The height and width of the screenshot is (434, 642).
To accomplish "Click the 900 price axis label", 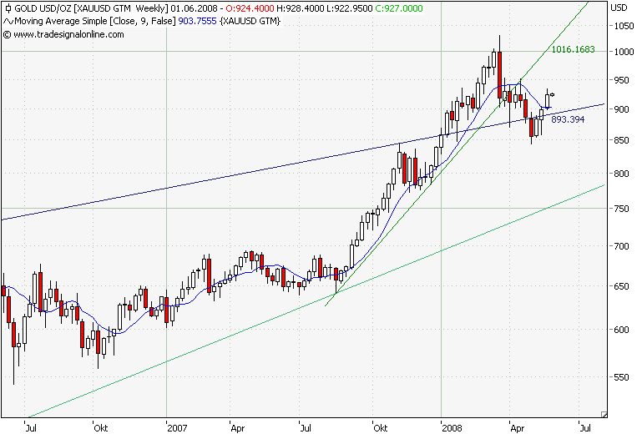I will [x=621, y=109].
